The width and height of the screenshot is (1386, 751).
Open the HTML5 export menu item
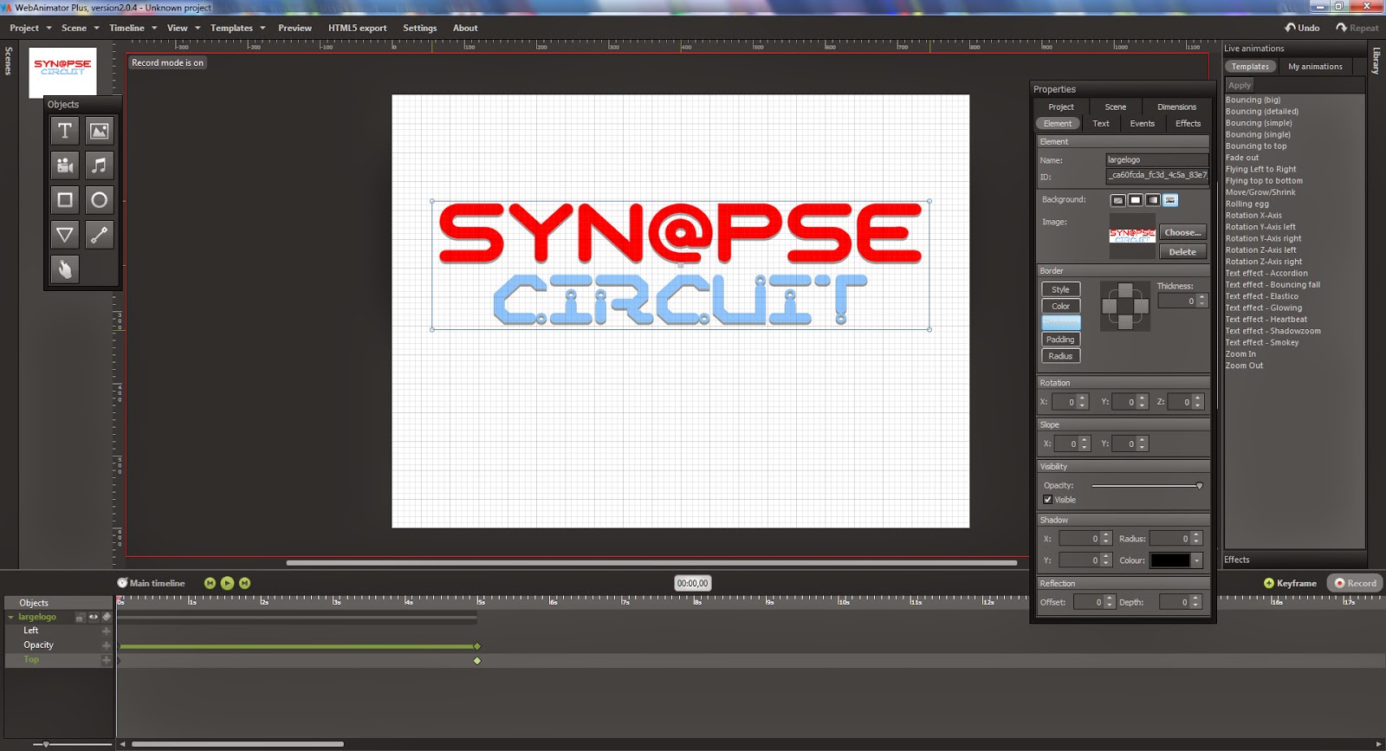click(x=357, y=28)
